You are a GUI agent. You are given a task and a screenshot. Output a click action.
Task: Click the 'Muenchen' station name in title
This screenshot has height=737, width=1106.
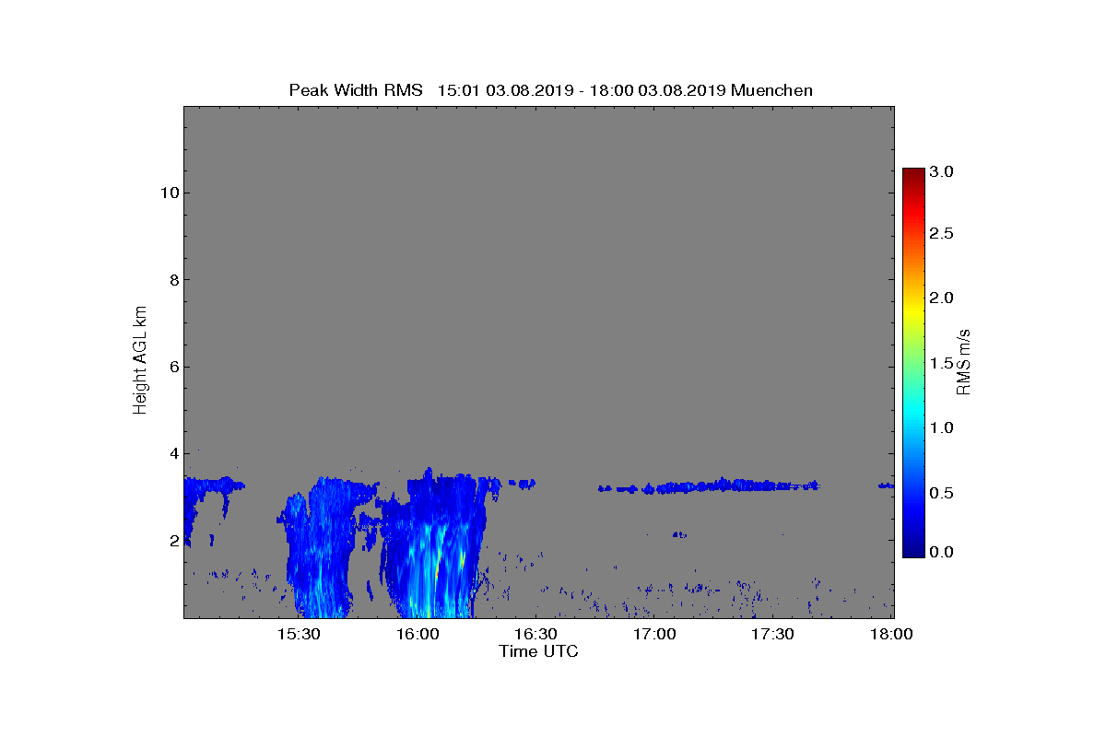(x=771, y=90)
